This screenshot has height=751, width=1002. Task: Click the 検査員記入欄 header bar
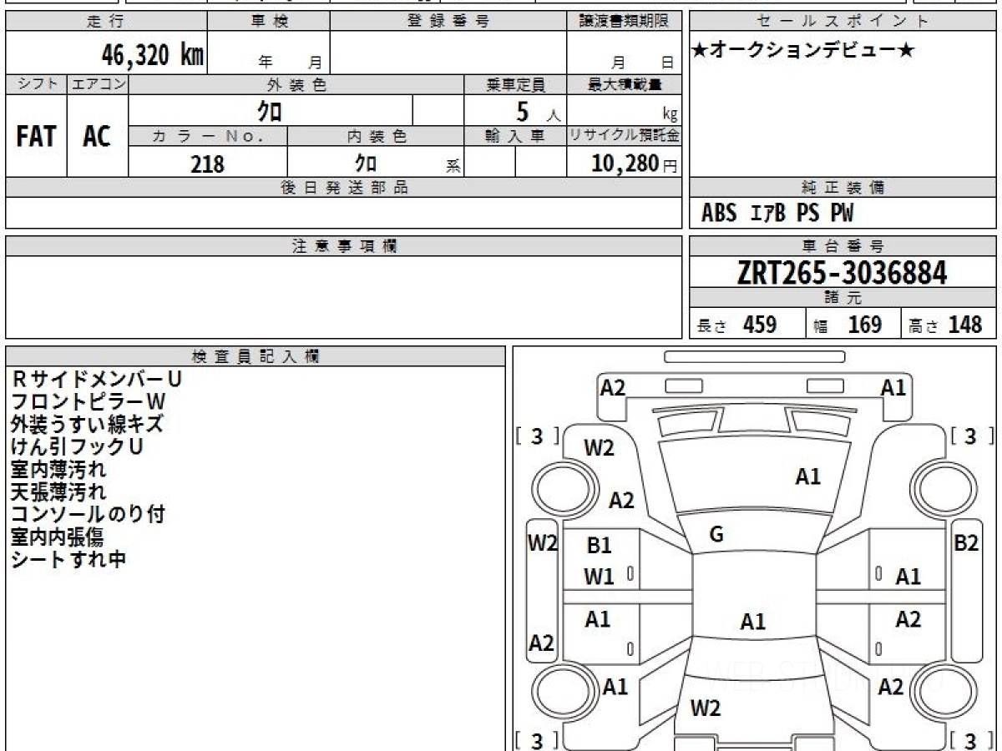[256, 356]
